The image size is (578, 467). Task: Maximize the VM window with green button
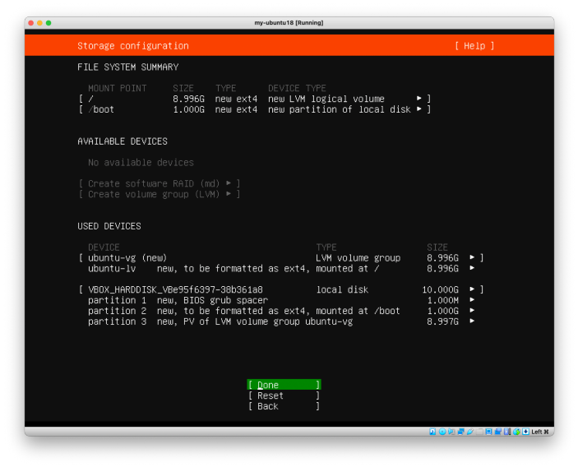[49, 23]
